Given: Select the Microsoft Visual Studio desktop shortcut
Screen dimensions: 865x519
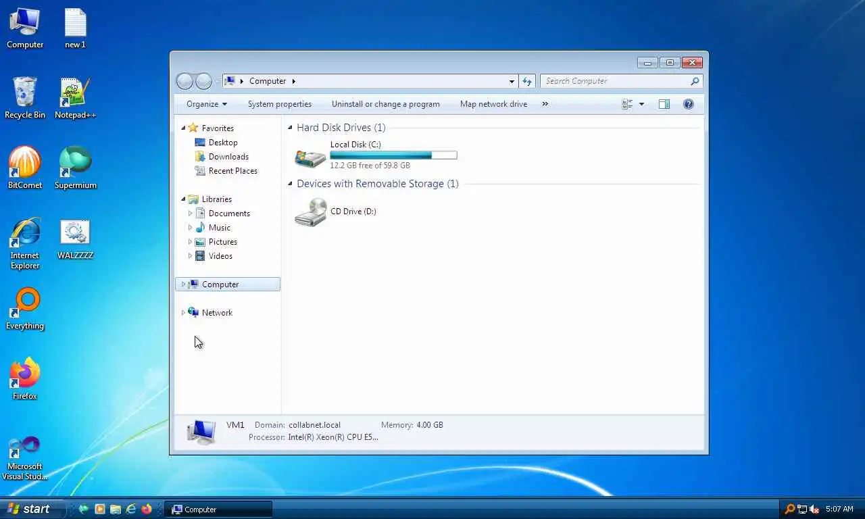Looking at the screenshot, I should click(25, 458).
